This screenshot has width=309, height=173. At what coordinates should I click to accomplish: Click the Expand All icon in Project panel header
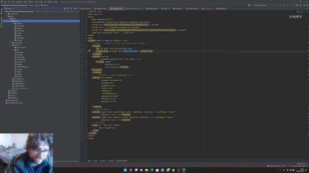pos(68,9)
